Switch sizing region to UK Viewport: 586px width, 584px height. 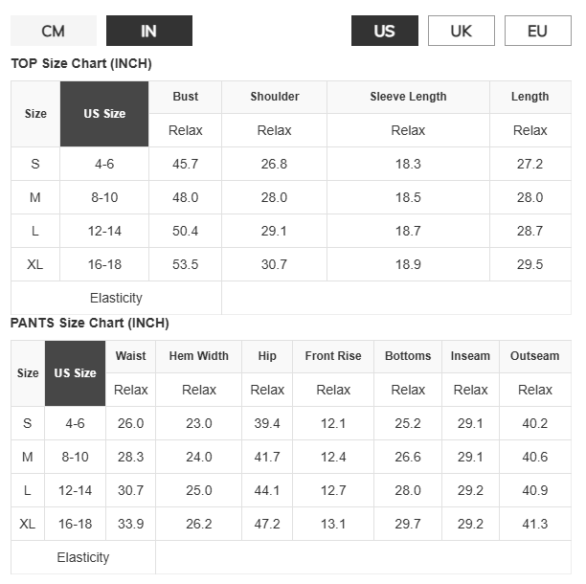462,31
